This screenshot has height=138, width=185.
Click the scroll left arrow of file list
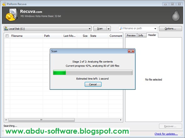(x=6, y=120)
